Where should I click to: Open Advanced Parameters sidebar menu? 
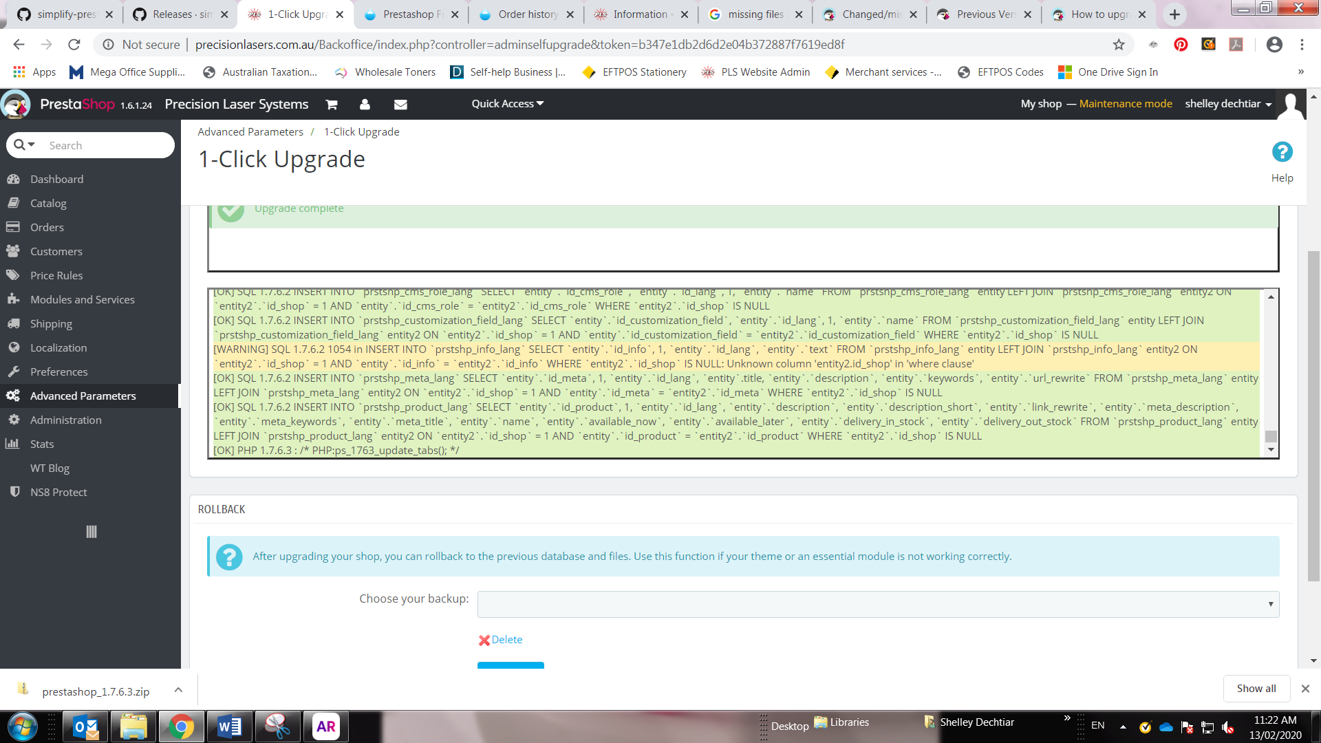tap(83, 396)
